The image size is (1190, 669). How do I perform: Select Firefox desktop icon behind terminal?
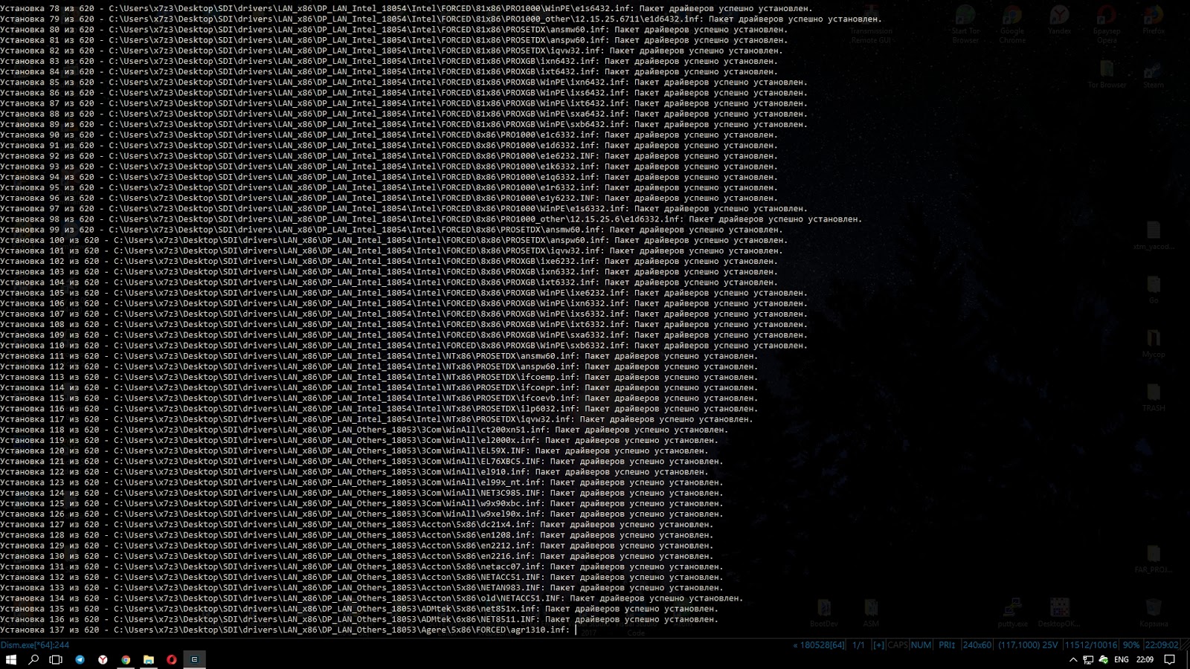tap(1154, 20)
